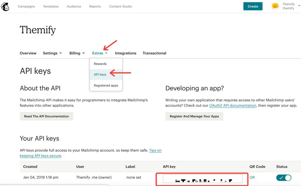Click 'Themify .me (owner)' user cell
Screen dimensions: 301x186
(94, 177)
